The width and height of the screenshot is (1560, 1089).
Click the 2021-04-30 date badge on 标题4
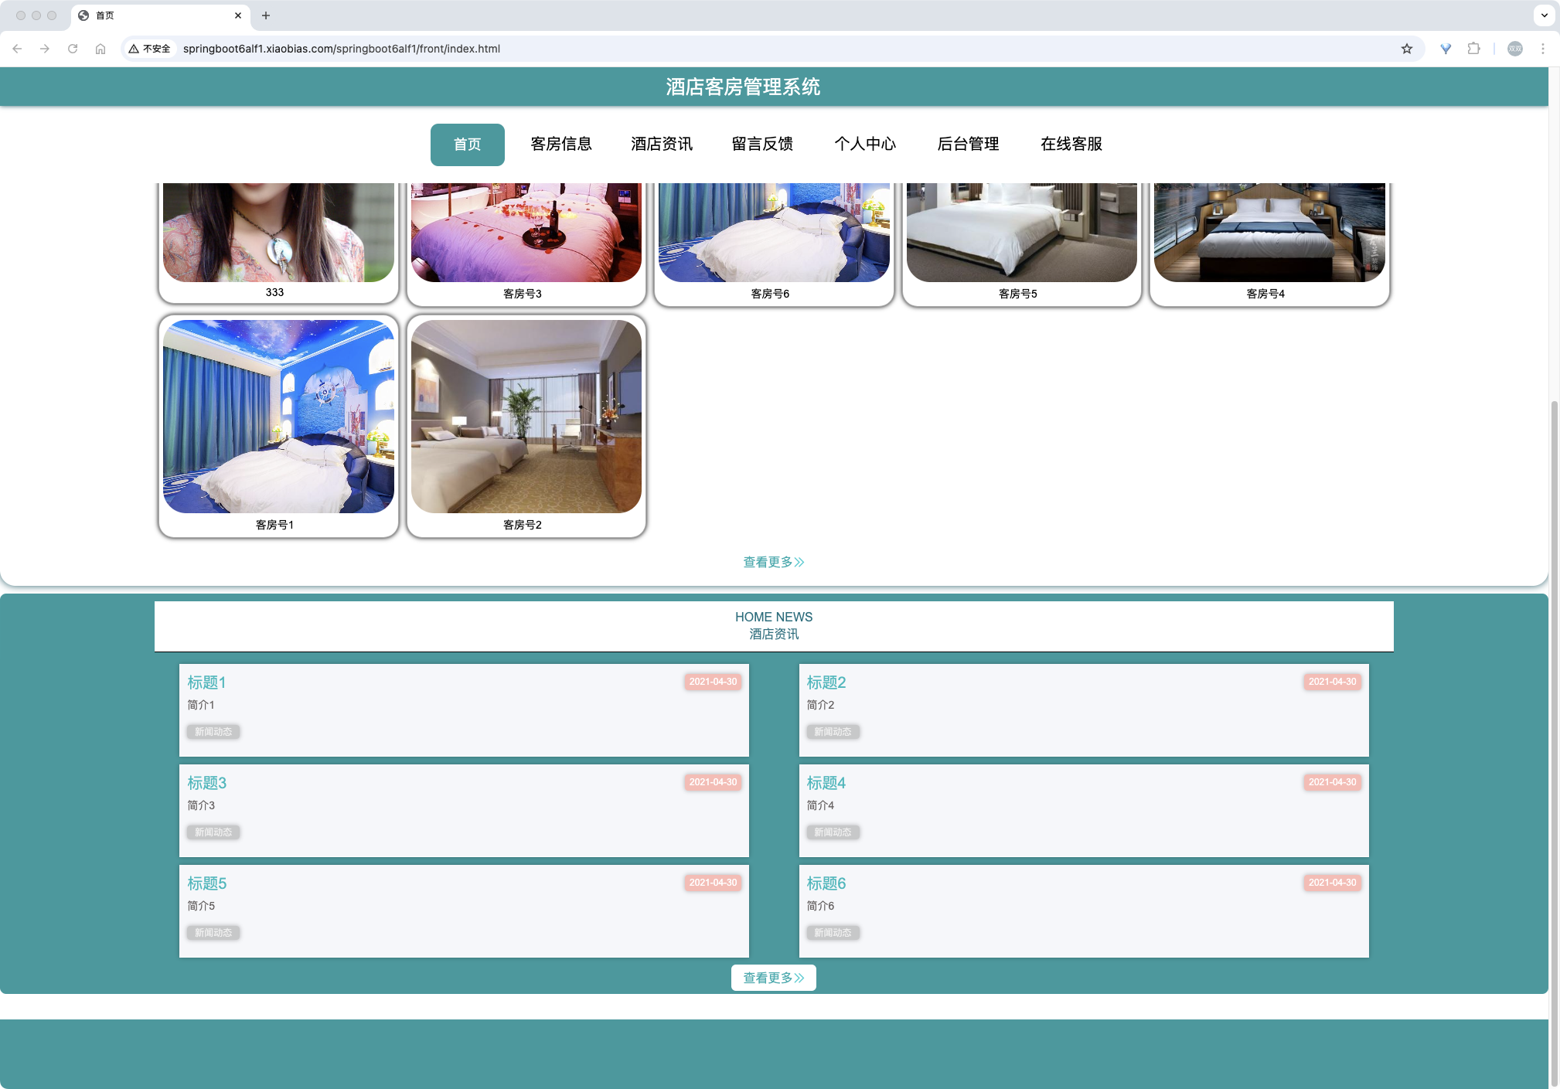[1333, 782]
